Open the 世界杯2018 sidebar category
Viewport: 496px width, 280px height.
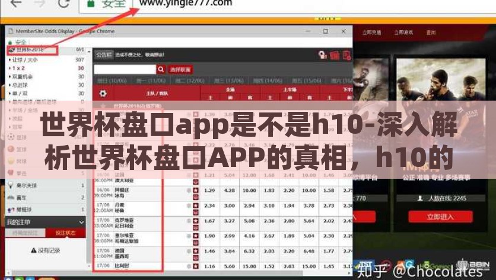(32, 50)
